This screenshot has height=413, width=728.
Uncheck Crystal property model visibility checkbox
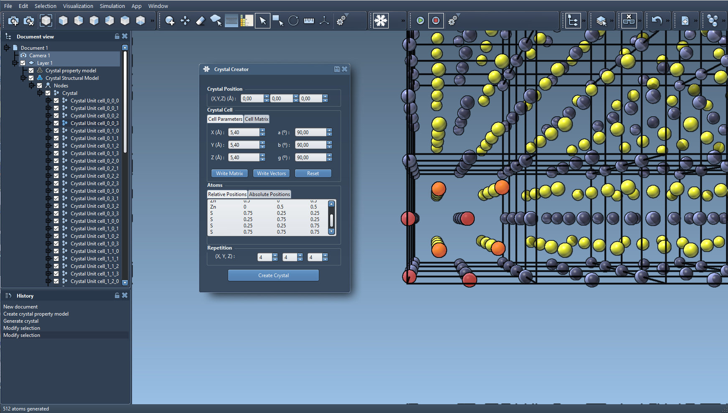pos(31,71)
